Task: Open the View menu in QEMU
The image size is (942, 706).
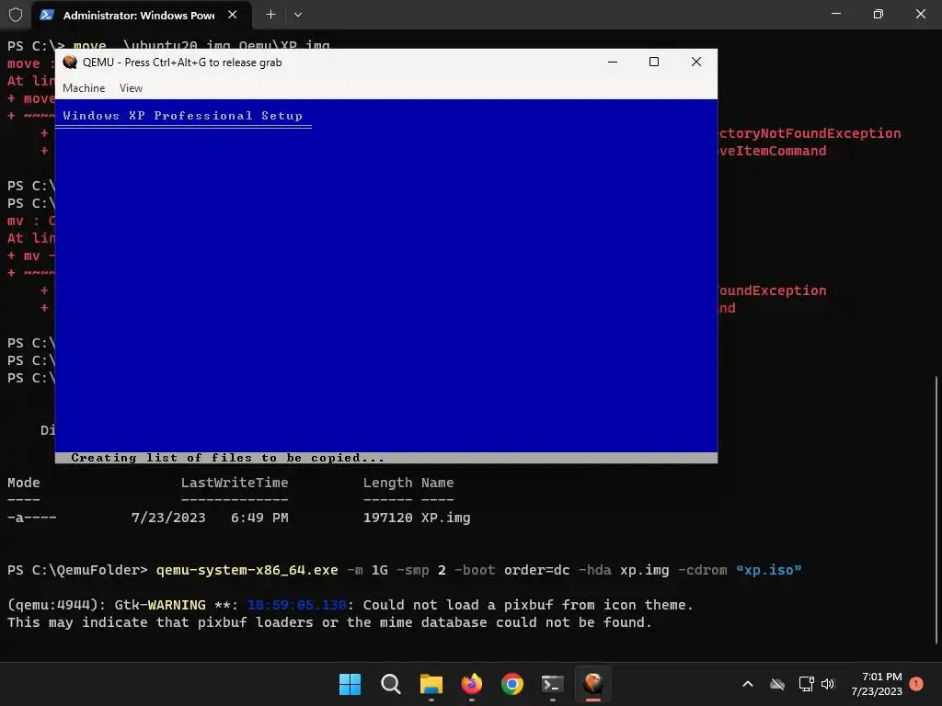Action: [x=131, y=88]
